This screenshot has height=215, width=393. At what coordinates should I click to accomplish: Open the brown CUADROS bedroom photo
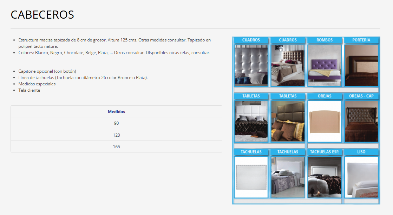[288, 66]
